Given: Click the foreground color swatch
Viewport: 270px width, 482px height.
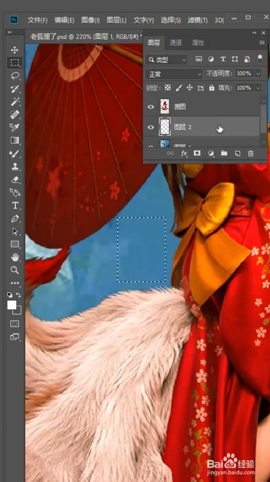Looking at the screenshot, I should click(12, 305).
